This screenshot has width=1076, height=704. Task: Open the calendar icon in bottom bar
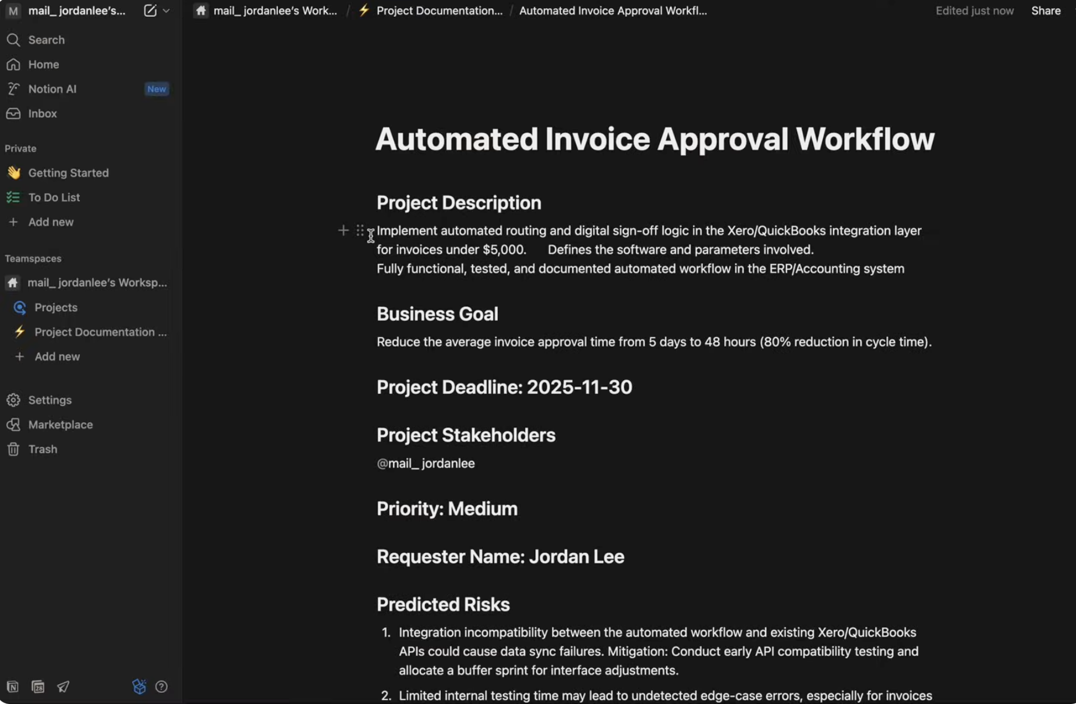coord(38,687)
